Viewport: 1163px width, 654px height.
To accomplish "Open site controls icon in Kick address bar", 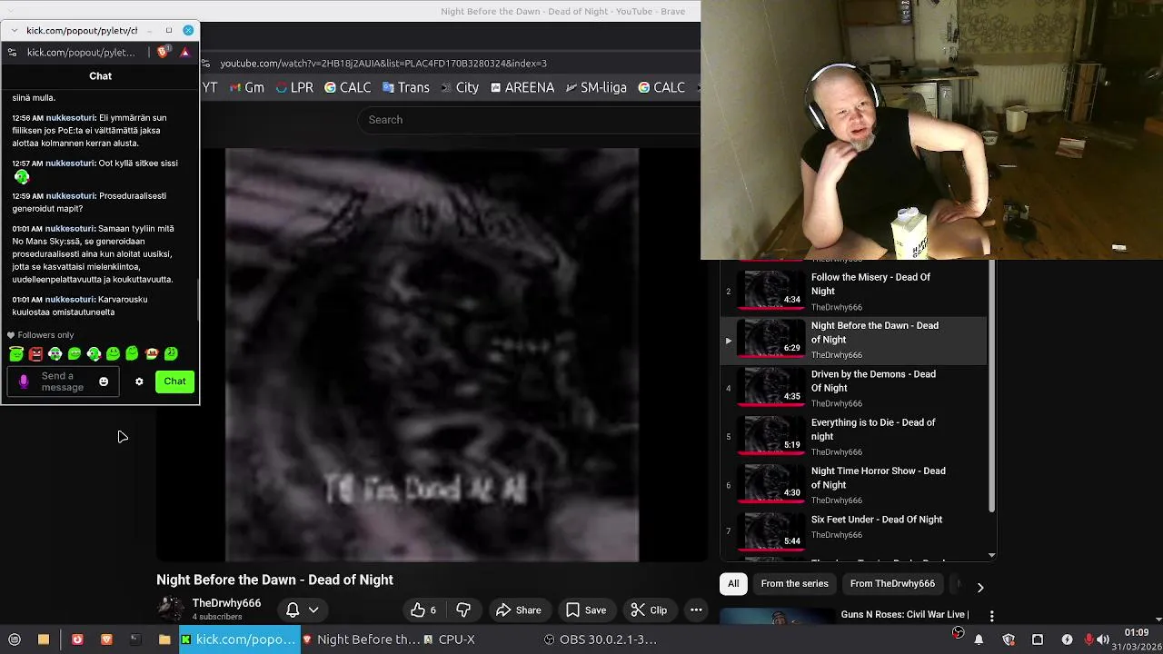I will (x=12, y=53).
